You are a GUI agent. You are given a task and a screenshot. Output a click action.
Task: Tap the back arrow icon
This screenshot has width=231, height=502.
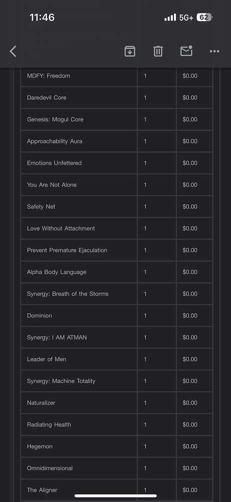pyautogui.click(x=13, y=51)
